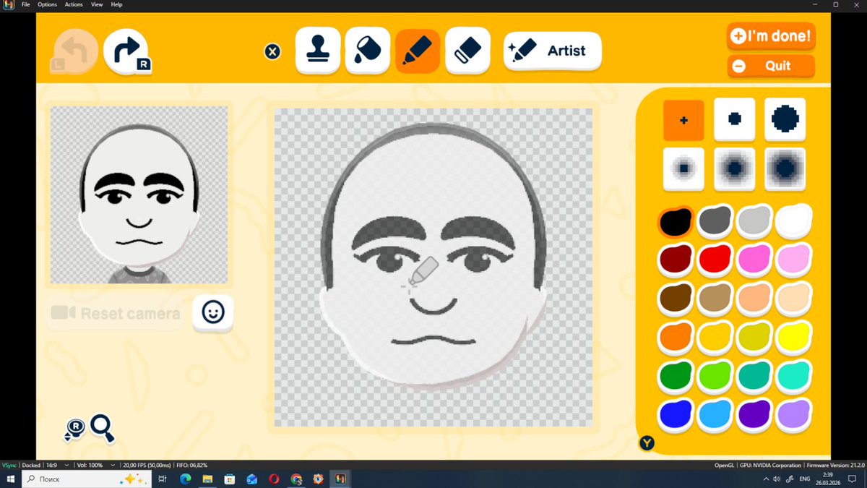Screen dimensions: 867x488
Task: Pick the dark gray color swatch
Action: tap(715, 220)
